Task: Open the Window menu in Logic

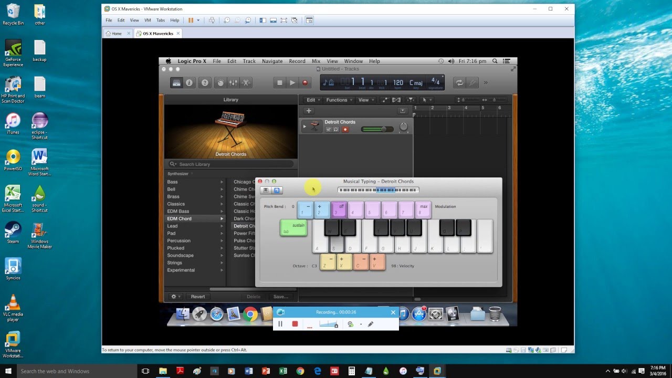Action: coord(353,61)
